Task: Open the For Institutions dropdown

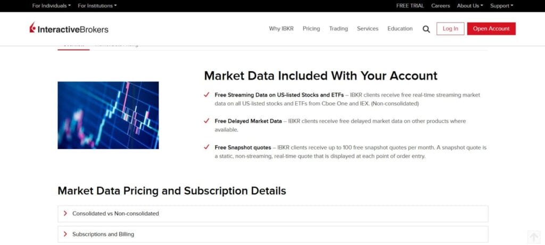Action: click(97, 6)
